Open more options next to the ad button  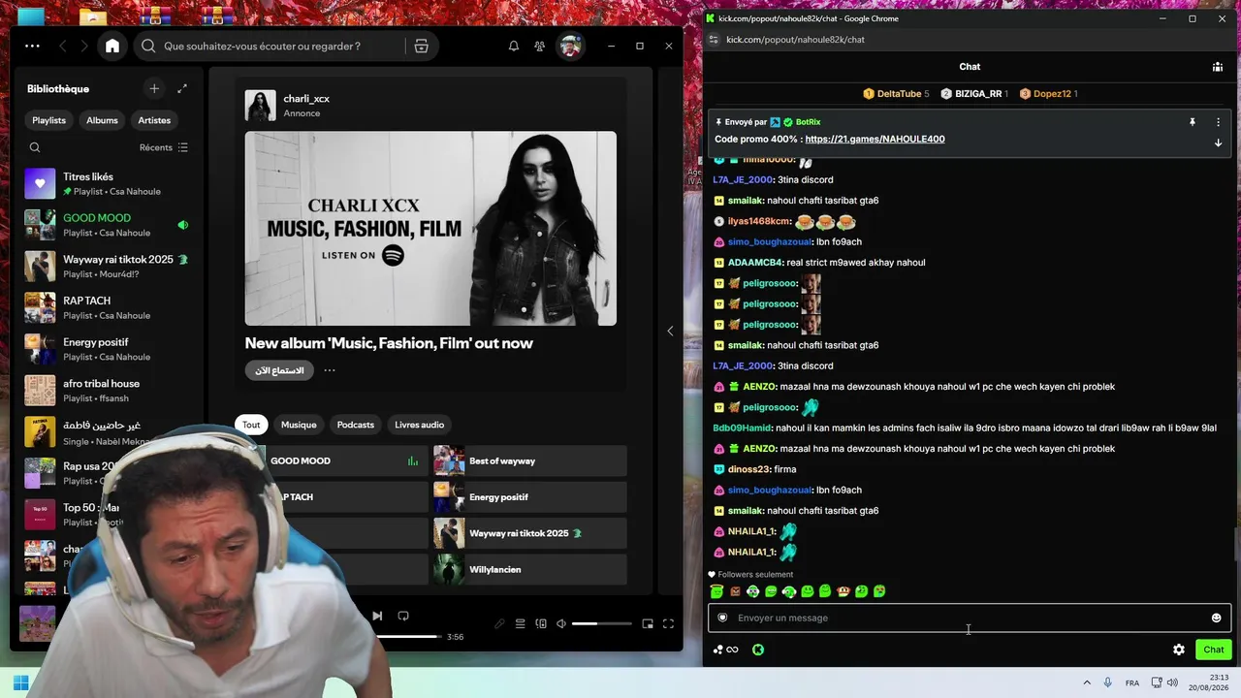point(330,370)
